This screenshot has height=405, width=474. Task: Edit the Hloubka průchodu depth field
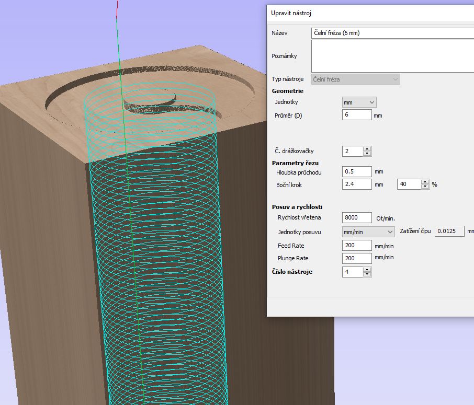[x=357, y=171]
